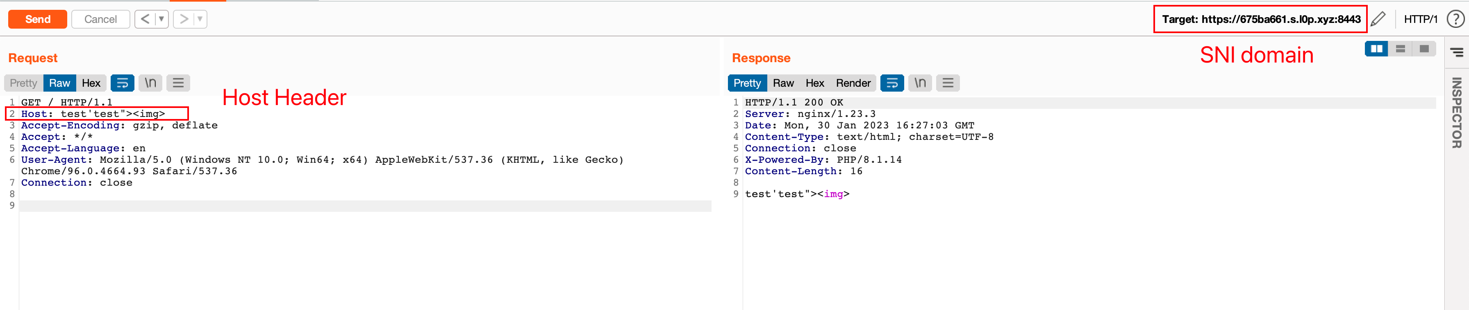The height and width of the screenshot is (310, 1469).
Task: Select the Render tab in Response panel
Action: (x=853, y=83)
